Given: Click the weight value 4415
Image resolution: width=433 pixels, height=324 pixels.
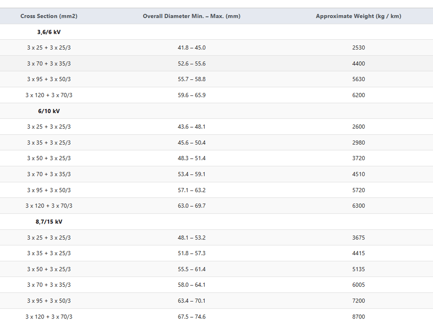Looking at the screenshot, I should coord(358,253).
